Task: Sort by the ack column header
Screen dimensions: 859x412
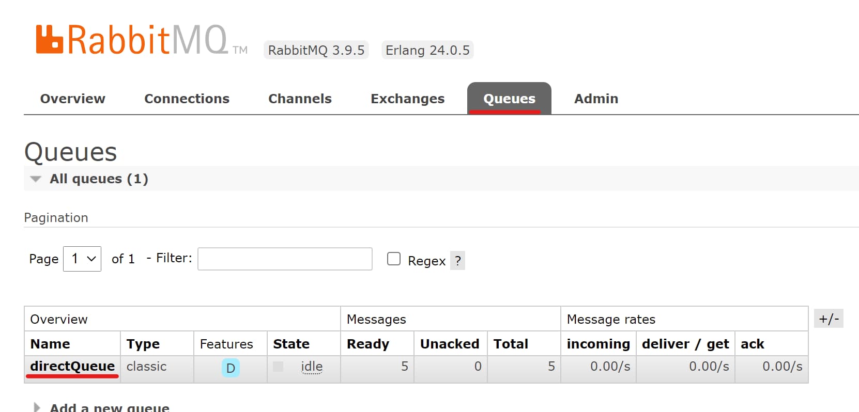Action: [x=753, y=344]
